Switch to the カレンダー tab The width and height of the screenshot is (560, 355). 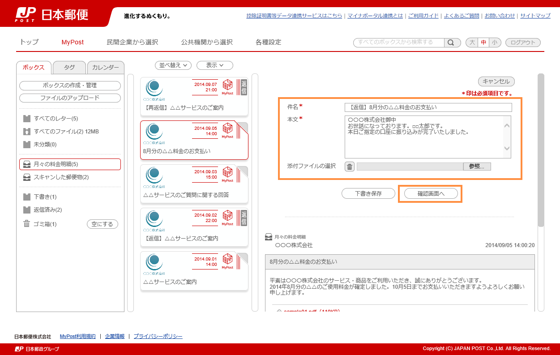pyautogui.click(x=106, y=68)
